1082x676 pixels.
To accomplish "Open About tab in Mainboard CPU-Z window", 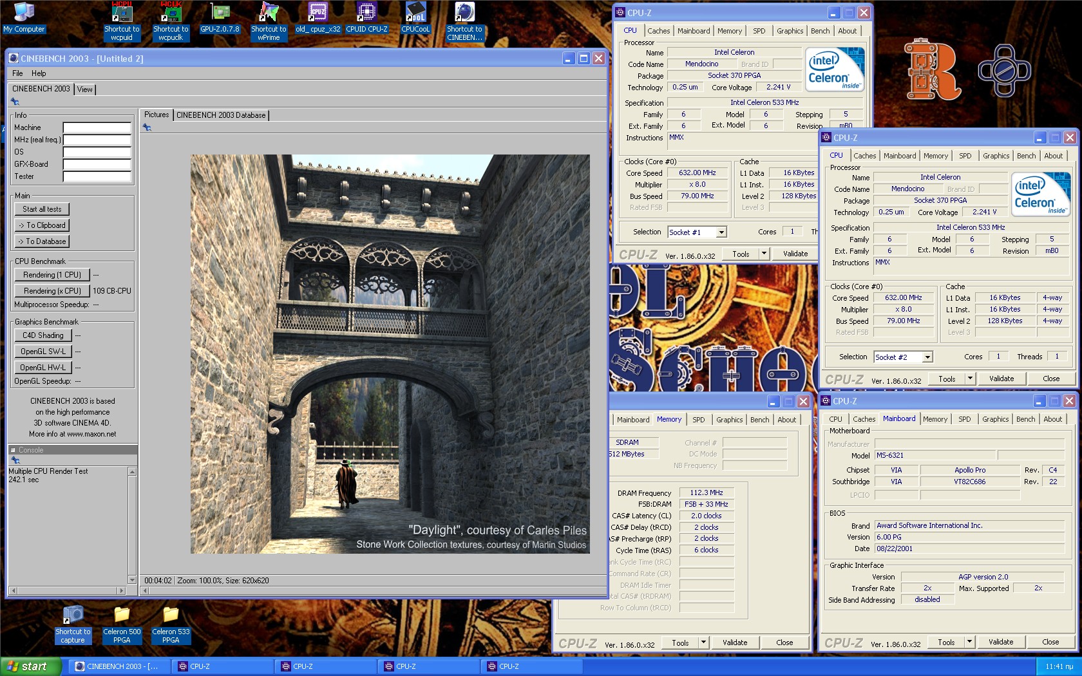I will [1052, 419].
